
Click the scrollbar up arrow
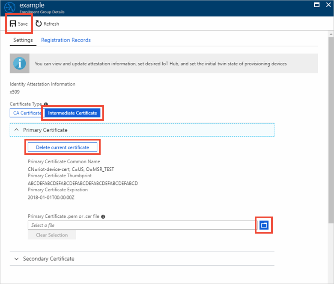331,34
